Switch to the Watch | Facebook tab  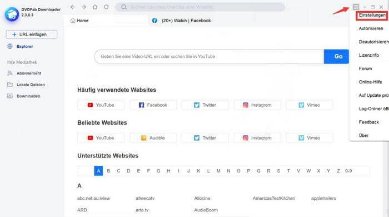pos(186,21)
